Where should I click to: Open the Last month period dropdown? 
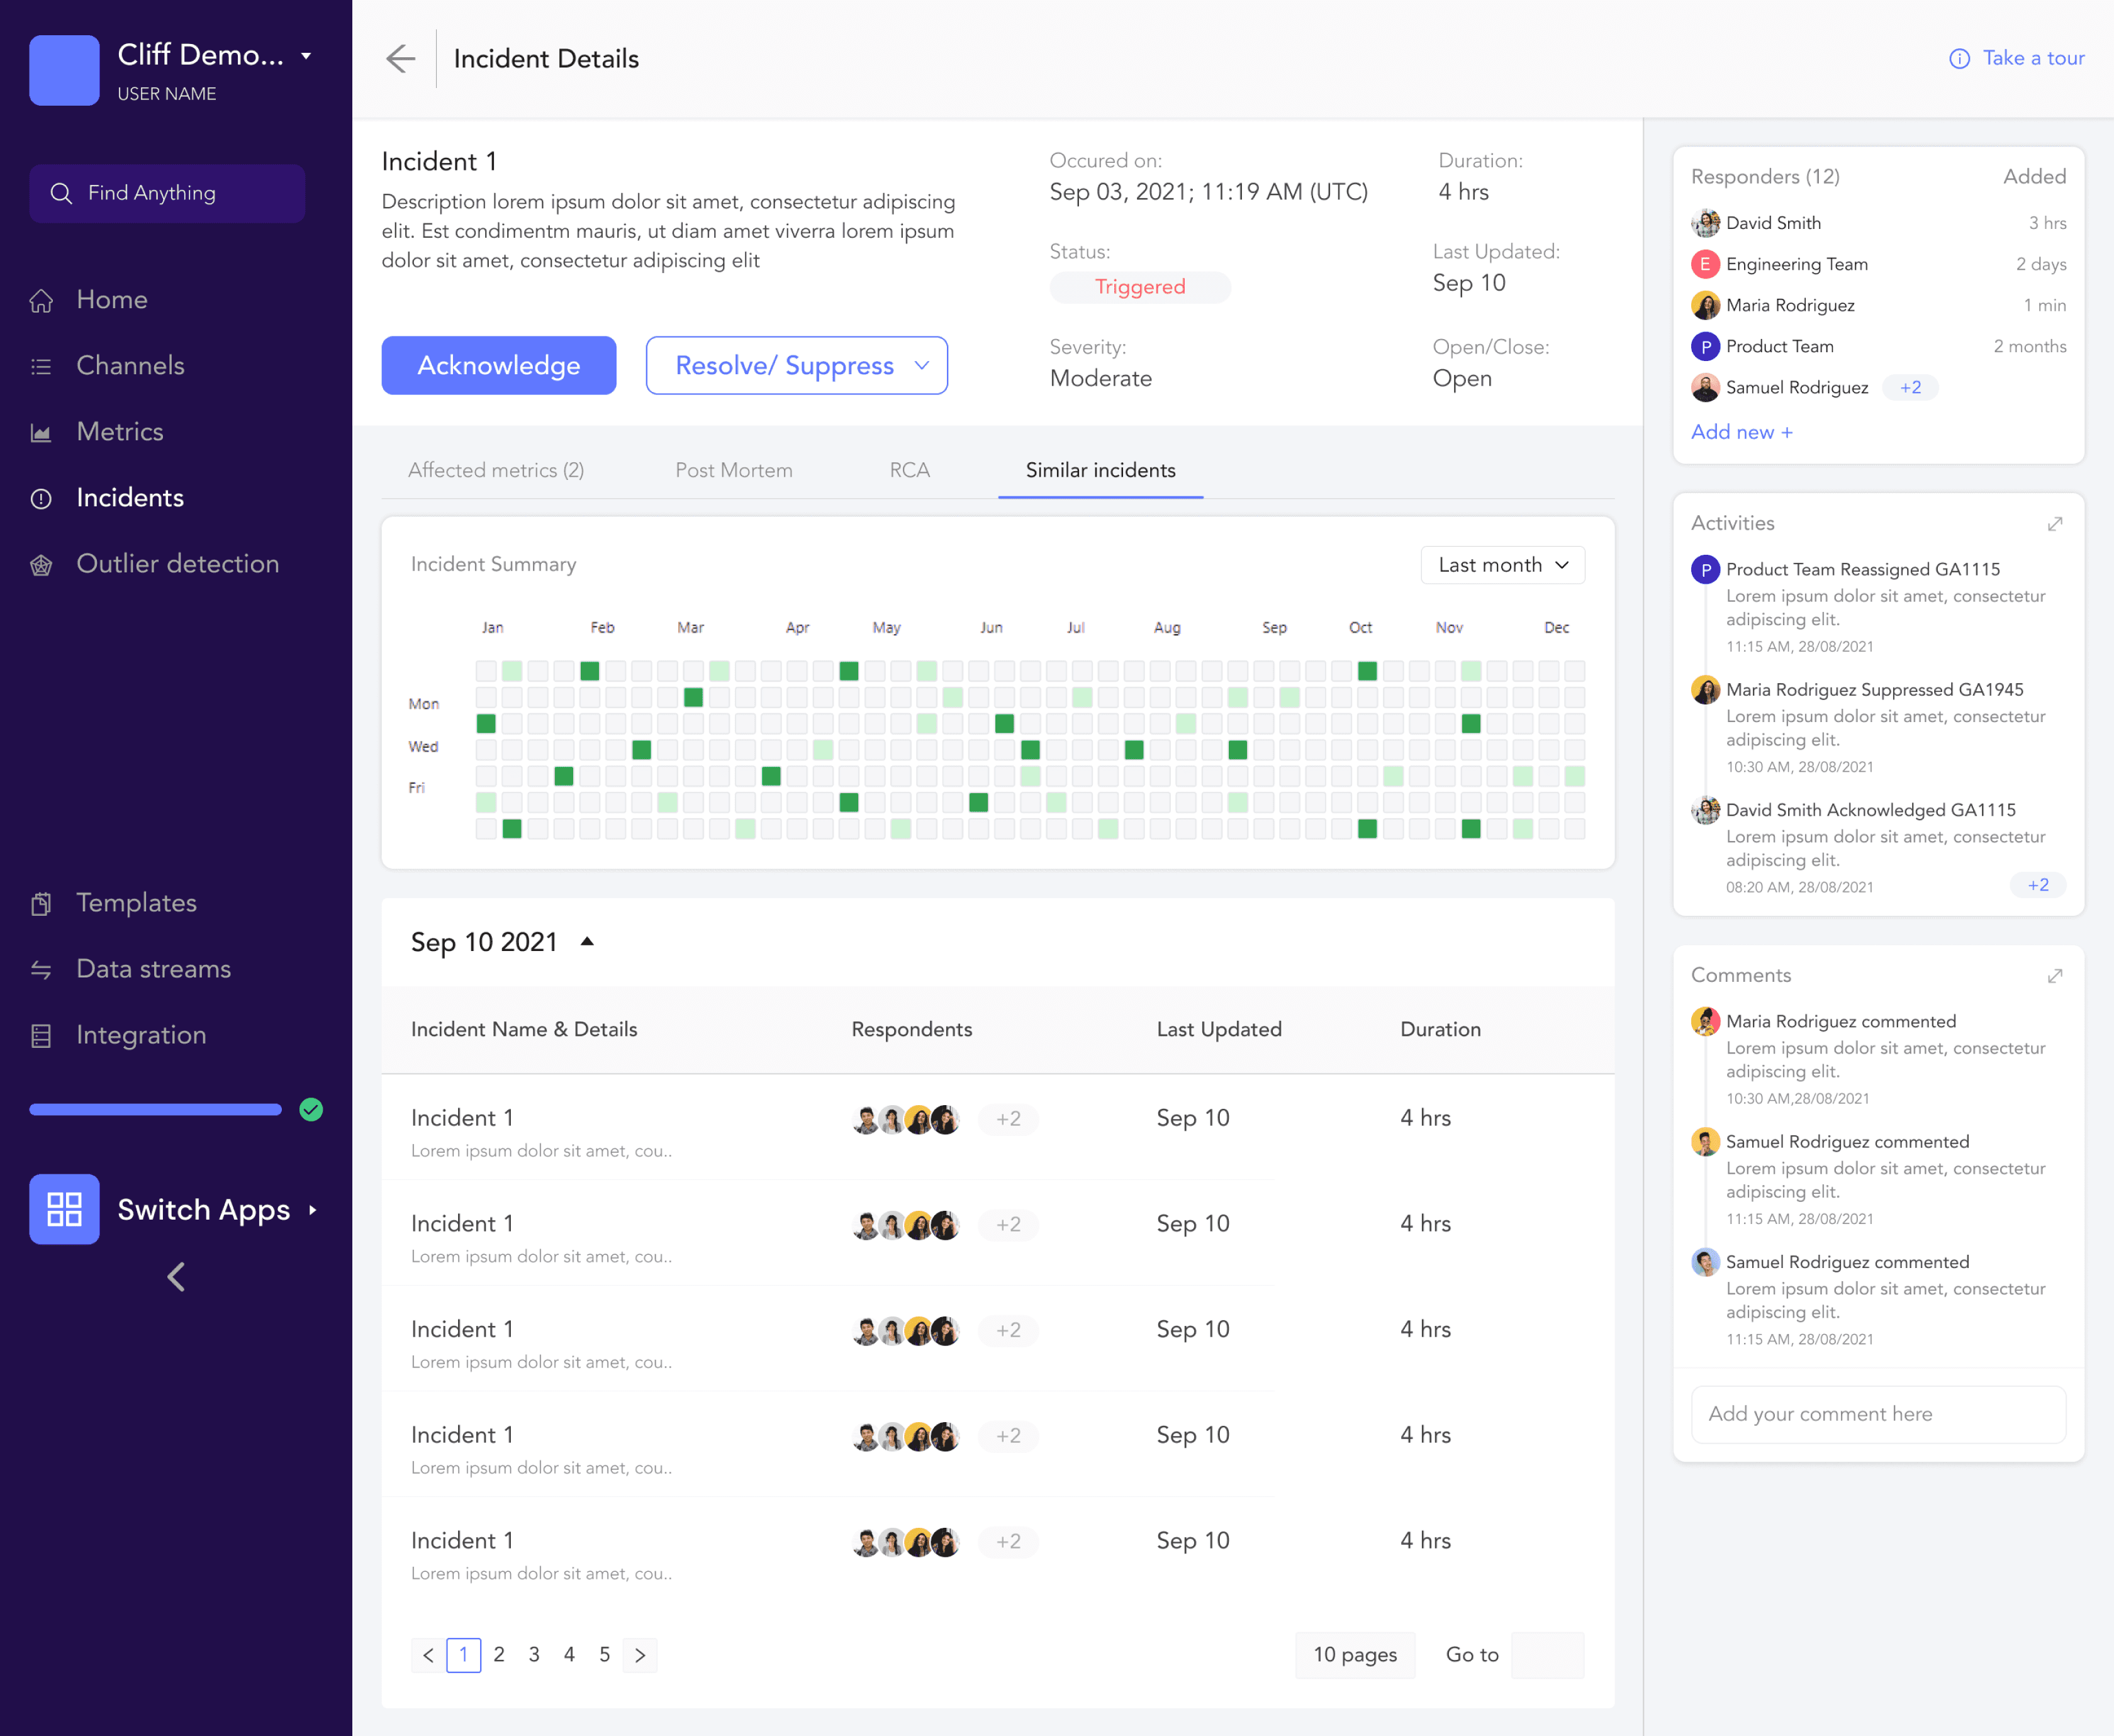pyautogui.click(x=1502, y=565)
